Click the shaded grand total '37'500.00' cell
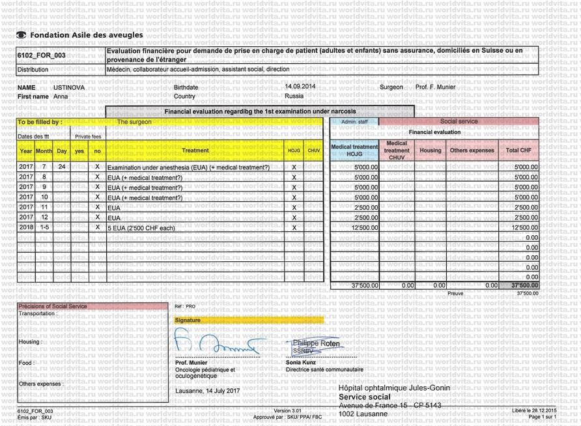 [519, 285]
